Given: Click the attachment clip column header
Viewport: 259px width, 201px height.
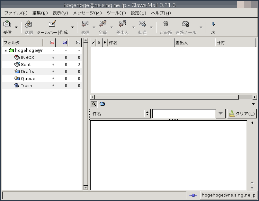Looking at the screenshot, I should pyautogui.click(x=105, y=43).
